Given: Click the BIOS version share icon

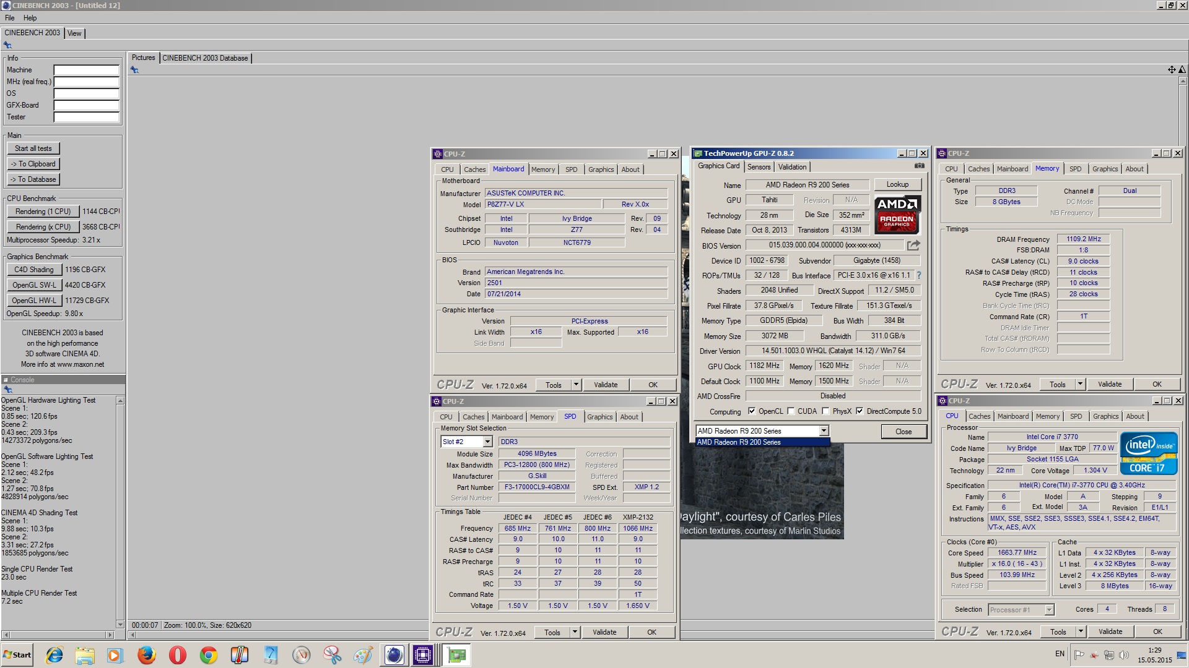Looking at the screenshot, I should pyautogui.click(x=913, y=245).
